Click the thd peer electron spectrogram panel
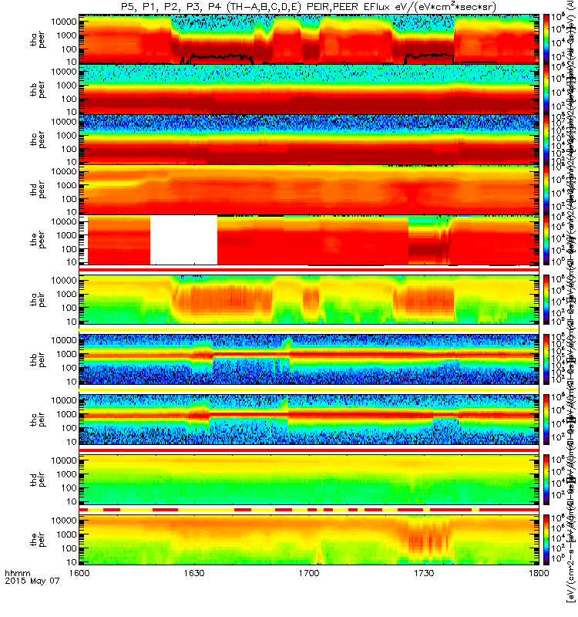Image resolution: width=578 pixels, height=617 pixels. tap(309, 189)
